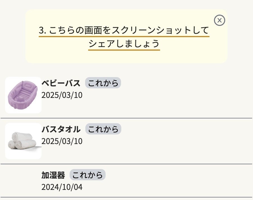This screenshot has height=200, width=253.
Task: Select the 2025/03/10 date under バスタオル
Action: 62,141
